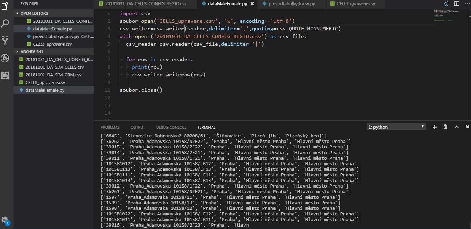This screenshot has width=471, height=229.
Task: Click the 'print(row)' code line
Action: [147, 67]
